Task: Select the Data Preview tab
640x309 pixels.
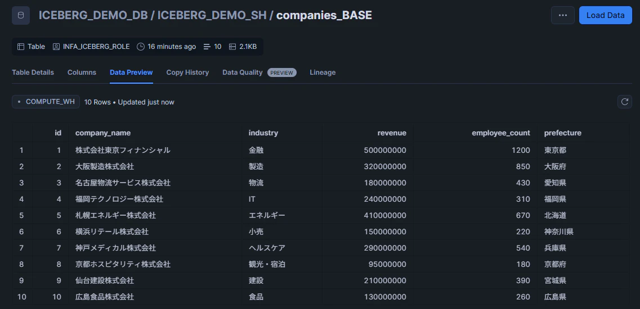Action: pos(131,72)
